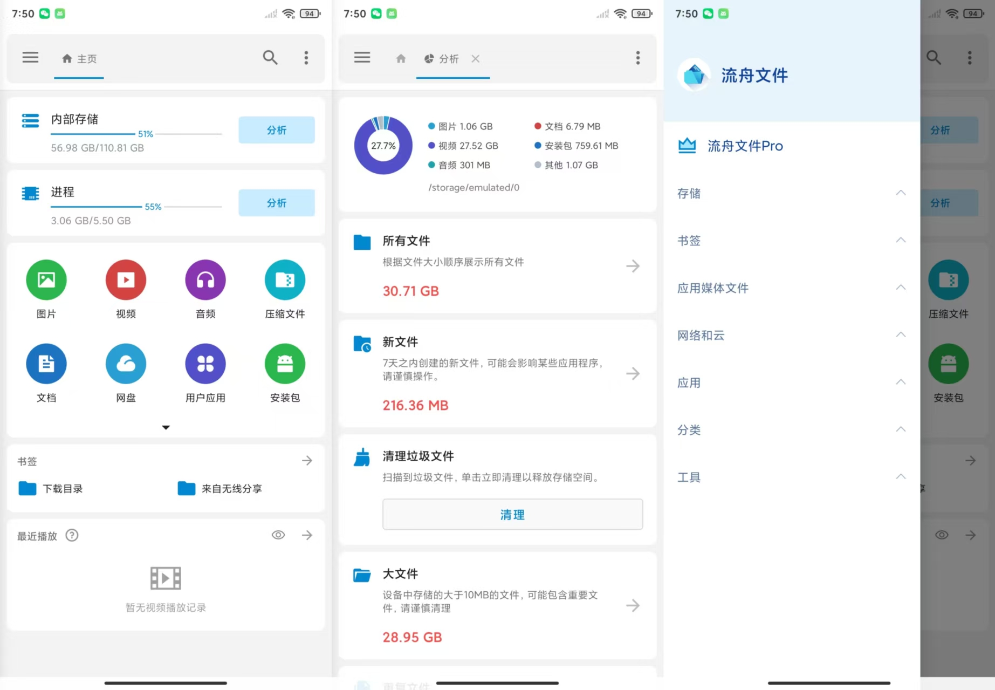Tap the three-dot overflow menu
Screen dimensions: 995x690
(x=306, y=57)
